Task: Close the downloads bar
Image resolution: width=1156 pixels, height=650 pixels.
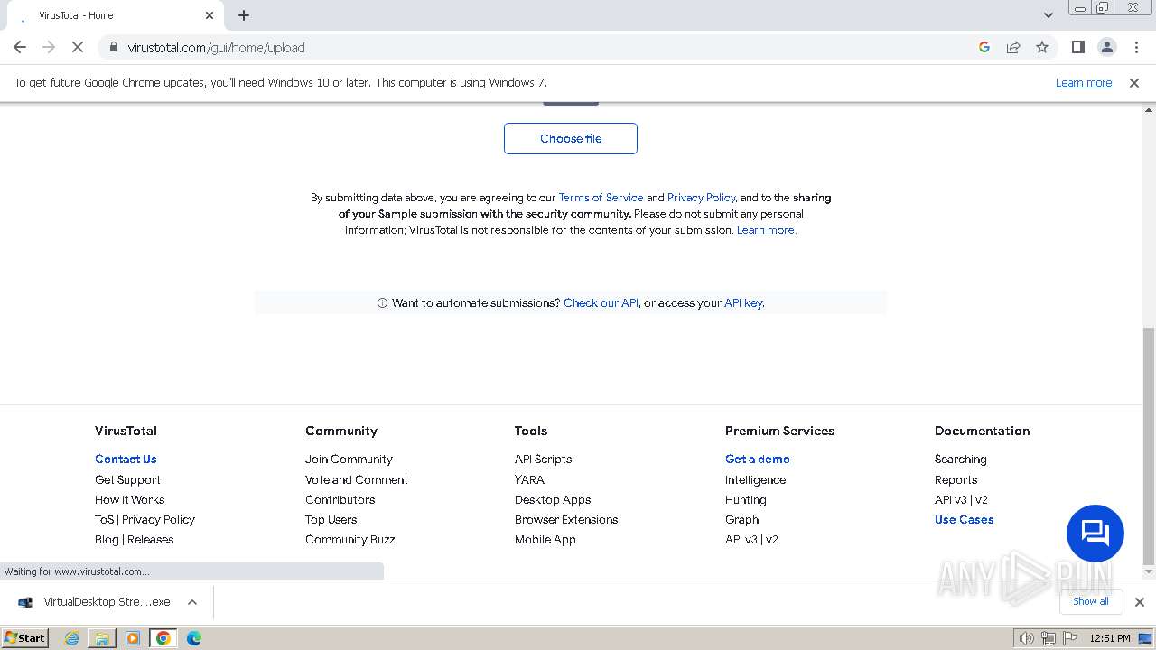Action: point(1140,602)
